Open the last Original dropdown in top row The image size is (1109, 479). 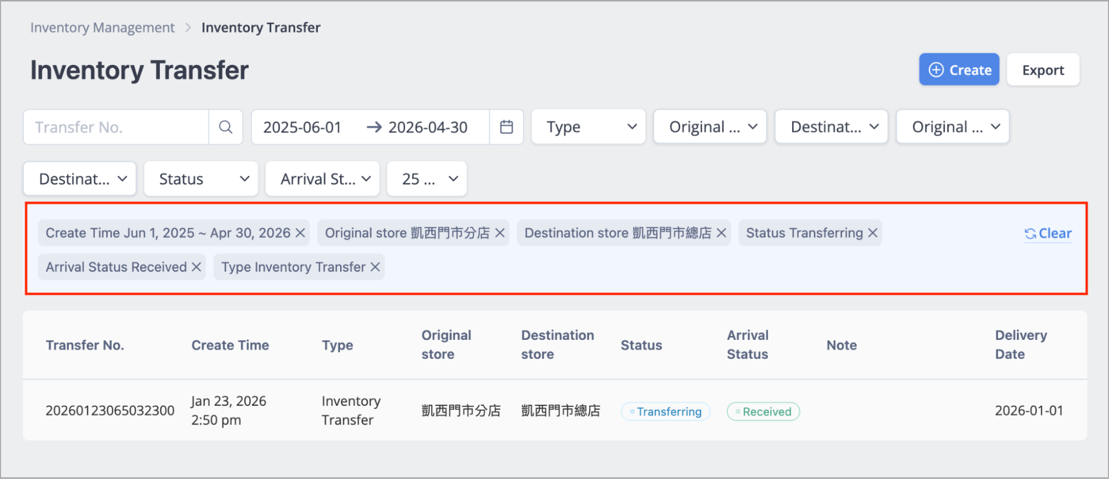[953, 127]
